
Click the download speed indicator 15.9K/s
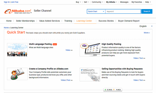(x=108, y=90)
